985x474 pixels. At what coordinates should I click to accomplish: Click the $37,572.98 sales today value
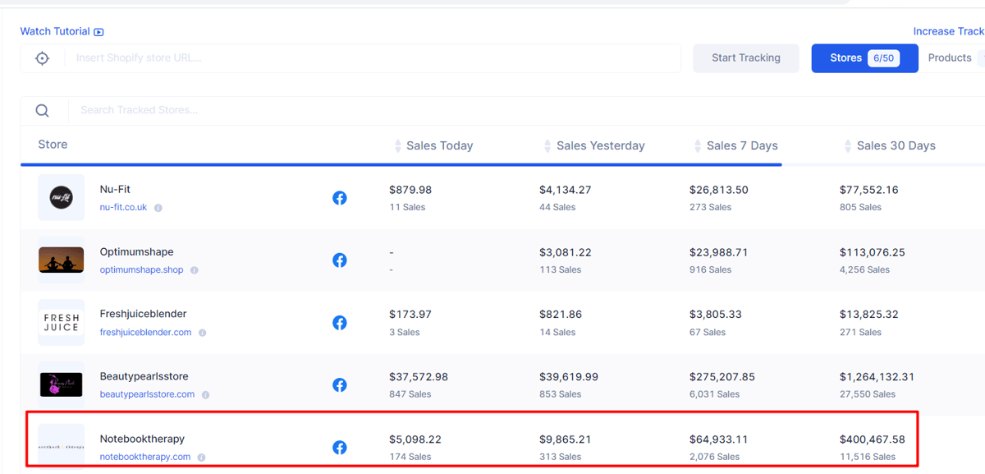(419, 377)
